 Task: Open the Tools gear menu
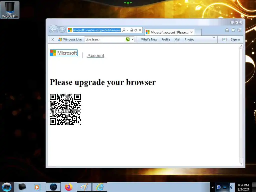tap(239, 30)
